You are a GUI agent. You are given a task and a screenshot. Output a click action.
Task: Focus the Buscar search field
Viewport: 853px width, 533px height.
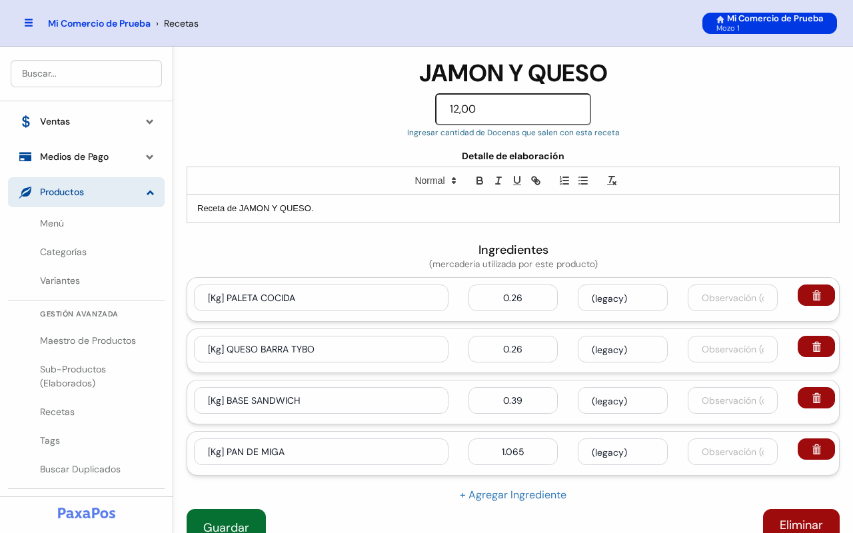click(86, 73)
